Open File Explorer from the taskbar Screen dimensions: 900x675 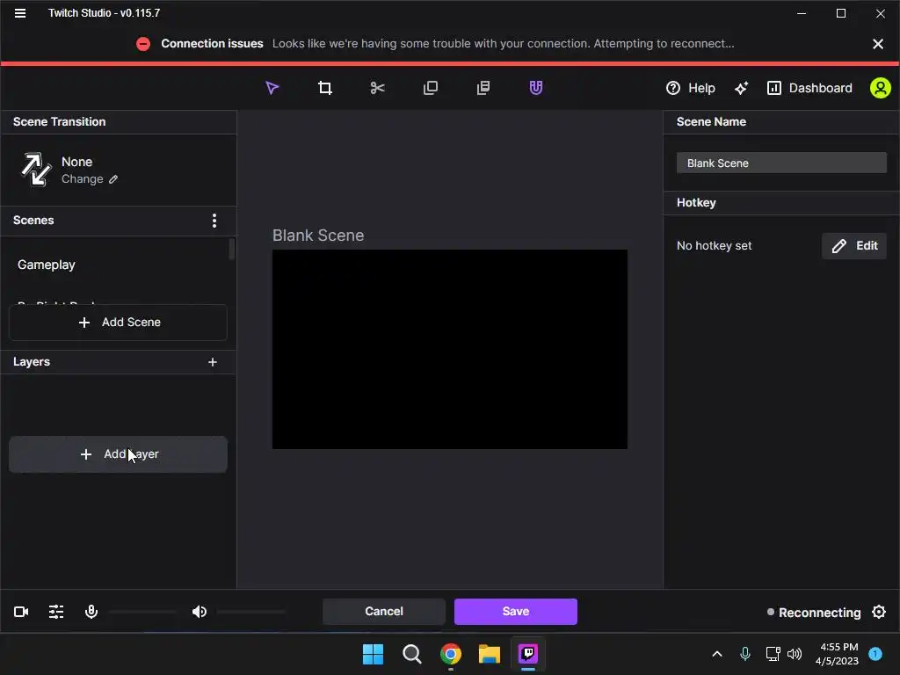[489, 654]
